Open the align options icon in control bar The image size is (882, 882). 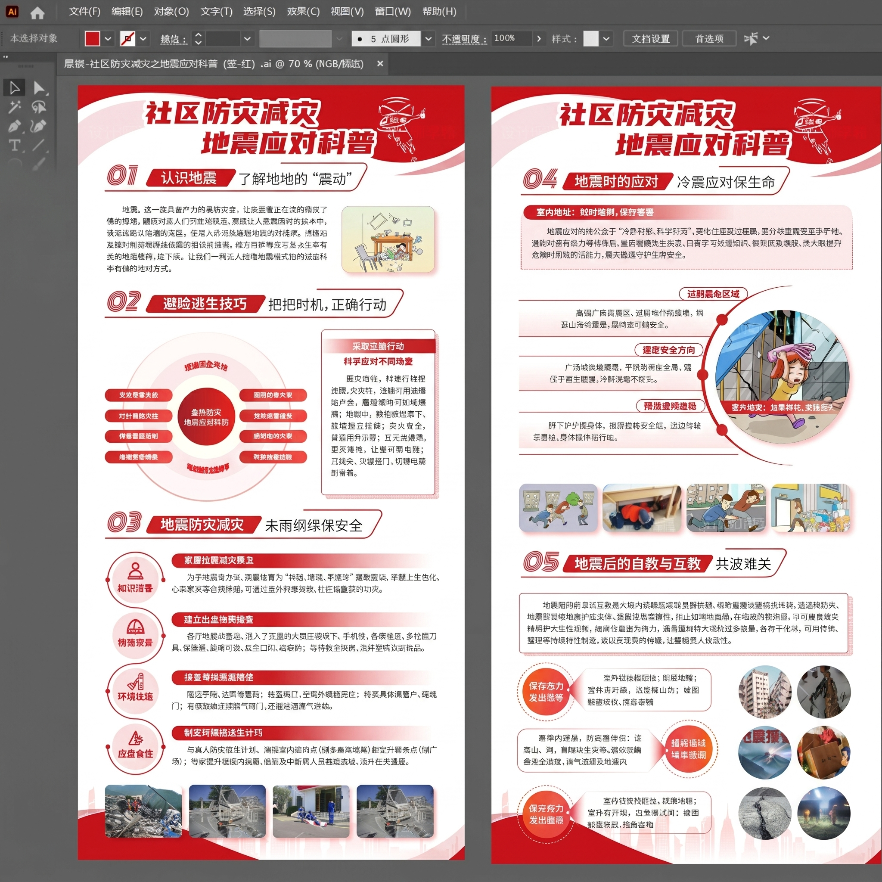point(751,38)
